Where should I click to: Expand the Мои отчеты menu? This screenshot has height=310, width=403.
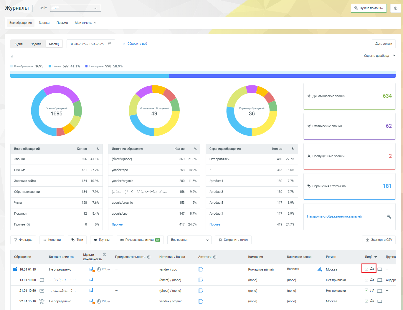[85, 23]
